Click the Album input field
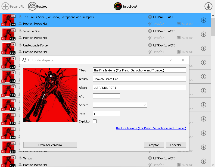Viewport: 215px width, 167px height. 139,87
